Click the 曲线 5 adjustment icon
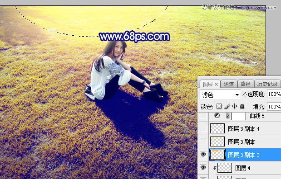This screenshot has width=281, height=179. 217,116
